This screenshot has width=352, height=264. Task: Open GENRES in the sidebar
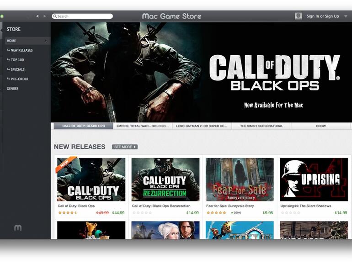point(13,89)
